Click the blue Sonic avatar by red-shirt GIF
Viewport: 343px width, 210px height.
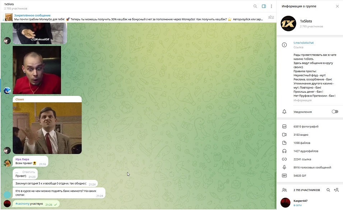click(7, 90)
